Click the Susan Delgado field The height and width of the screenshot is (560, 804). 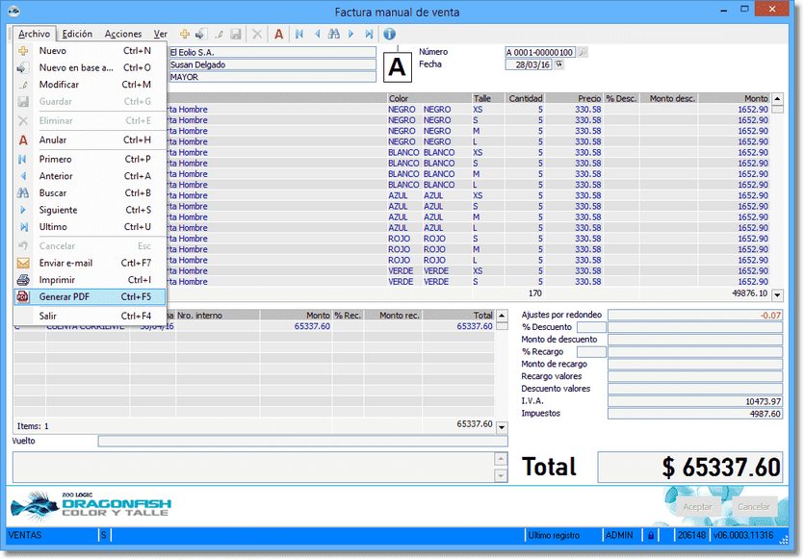click(272, 64)
